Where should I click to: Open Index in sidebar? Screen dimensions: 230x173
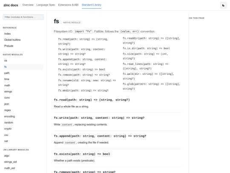click(23, 34)
